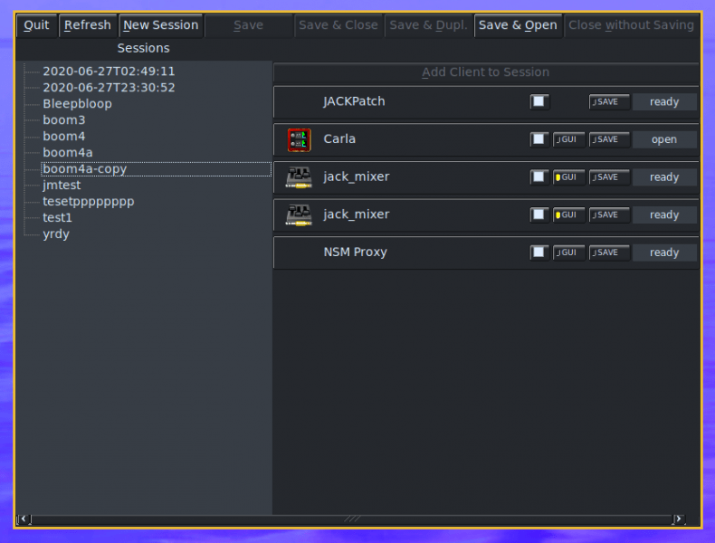Save the first jack_mixer client
Image resolution: width=715 pixels, height=543 pixels.
point(609,177)
